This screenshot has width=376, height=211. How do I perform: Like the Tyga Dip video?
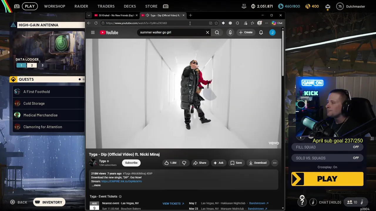(x=170, y=163)
